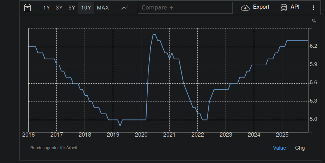Select the 3Y time range
The image size is (325, 163).
(59, 8)
